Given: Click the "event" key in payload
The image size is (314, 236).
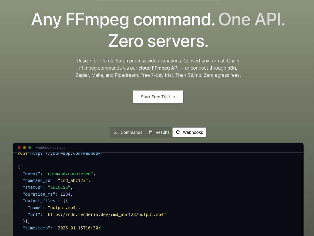Looking at the screenshot, I should (31, 174).
